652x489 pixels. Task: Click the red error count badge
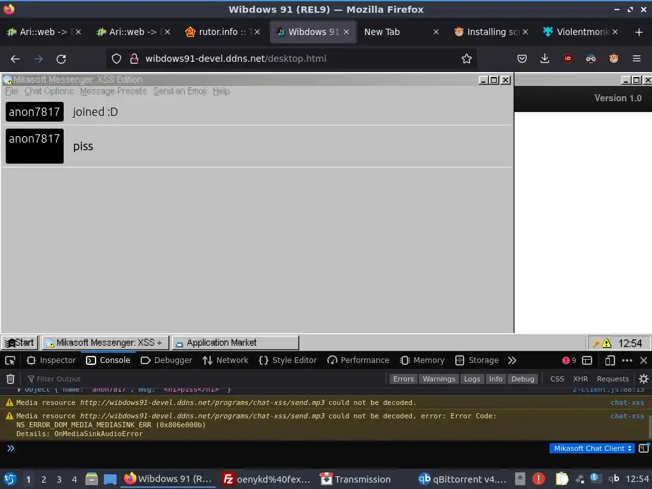569,360
